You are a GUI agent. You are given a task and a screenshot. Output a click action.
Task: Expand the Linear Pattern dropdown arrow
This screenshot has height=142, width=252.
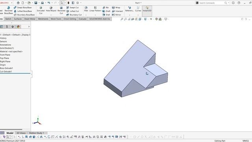click(95, 15)
